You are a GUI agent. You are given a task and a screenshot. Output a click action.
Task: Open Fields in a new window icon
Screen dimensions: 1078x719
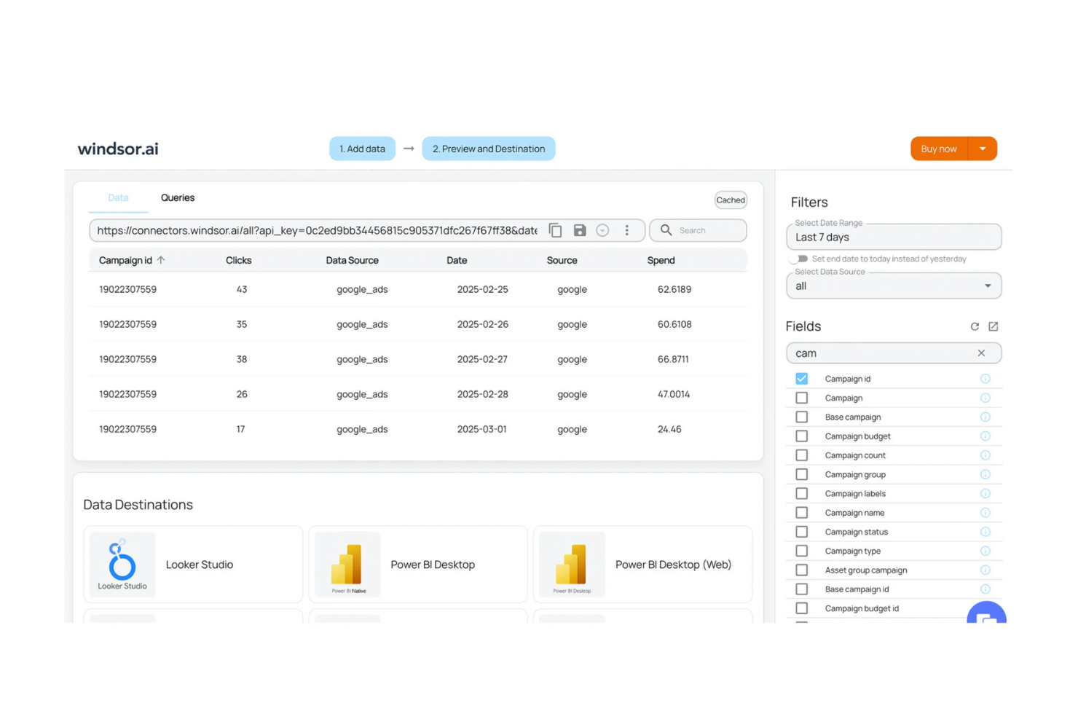994,326
